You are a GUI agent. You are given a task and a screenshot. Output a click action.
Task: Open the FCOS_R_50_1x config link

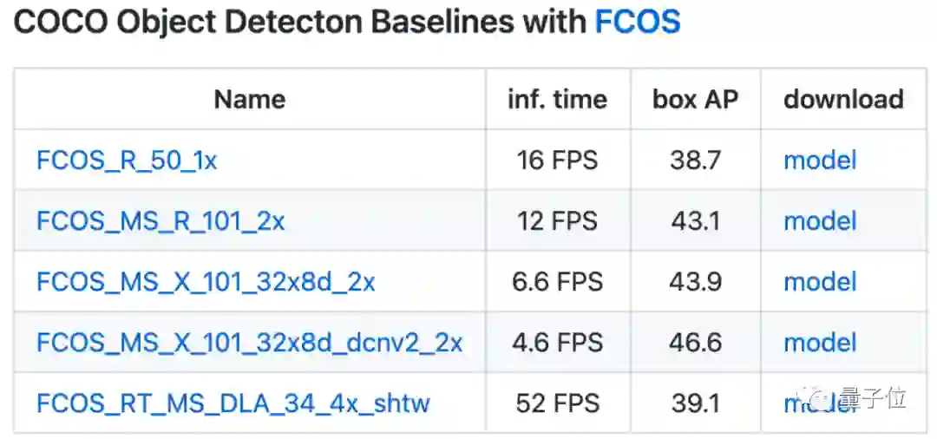point(127,161)
